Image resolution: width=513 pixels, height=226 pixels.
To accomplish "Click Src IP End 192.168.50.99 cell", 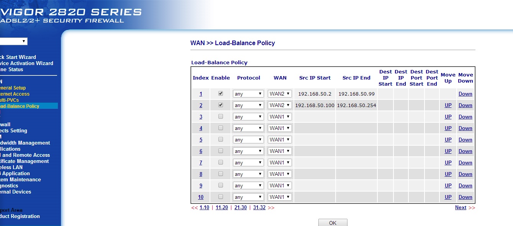I will click(x=356, y=94).
